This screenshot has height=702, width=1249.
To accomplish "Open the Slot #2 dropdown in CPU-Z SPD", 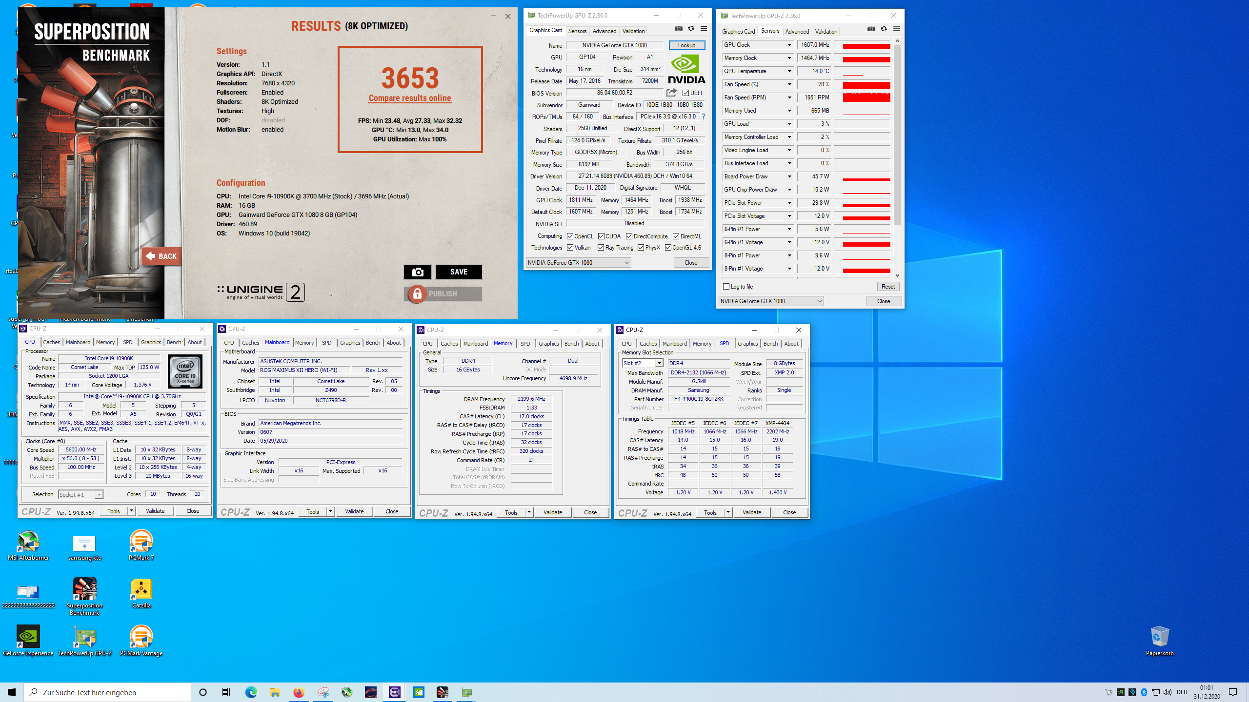I will pos(643,363).
